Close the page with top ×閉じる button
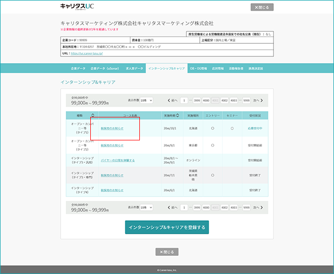 tap(262, 7)
